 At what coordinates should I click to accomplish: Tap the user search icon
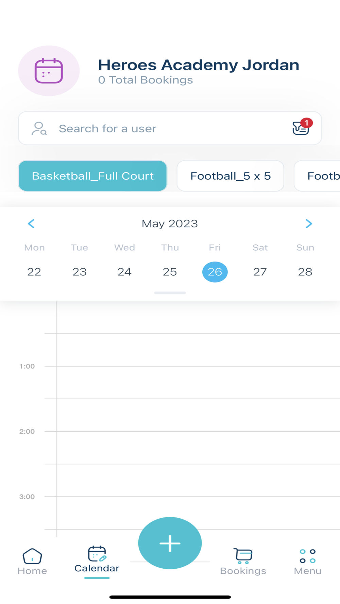point(39,129)
